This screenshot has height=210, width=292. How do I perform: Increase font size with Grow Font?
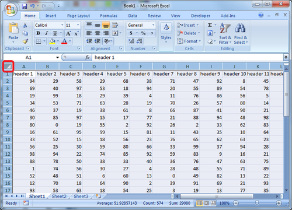click(68, 33)
